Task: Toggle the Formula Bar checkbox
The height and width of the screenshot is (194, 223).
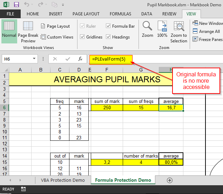Action: 108,26
